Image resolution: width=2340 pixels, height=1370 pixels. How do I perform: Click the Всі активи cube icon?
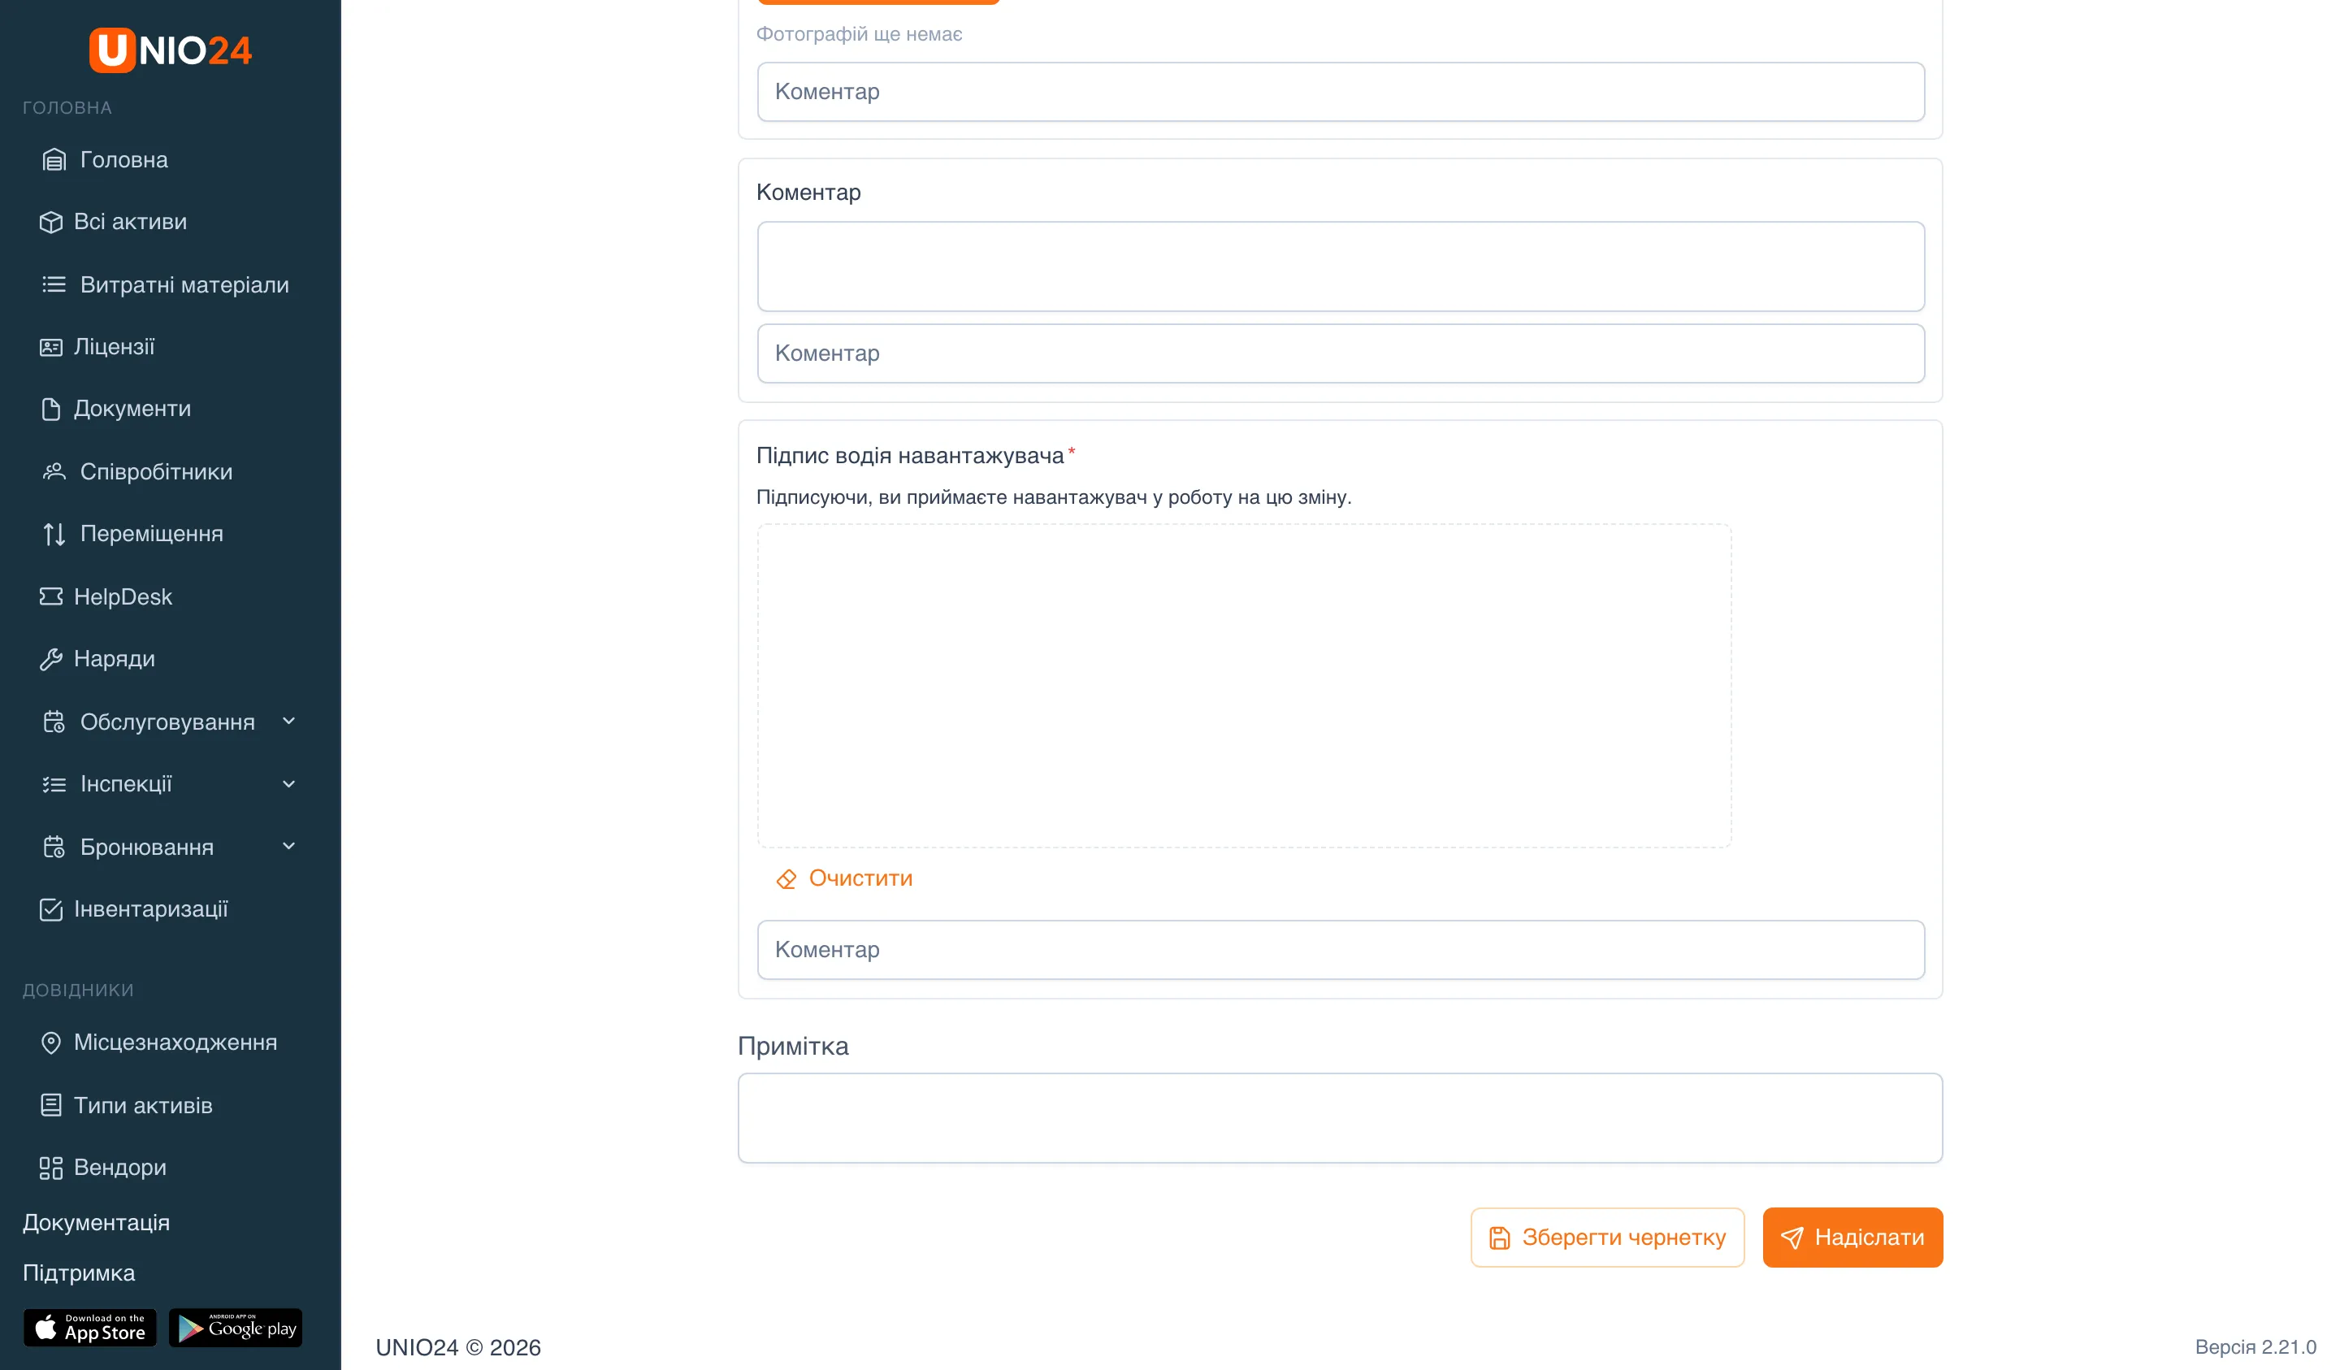click(51, 222)
